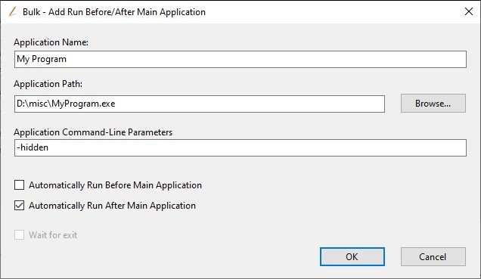Click the 'Application Command-Line Parameters' label
The image size is (481, 279).
(x=93, y=132)
